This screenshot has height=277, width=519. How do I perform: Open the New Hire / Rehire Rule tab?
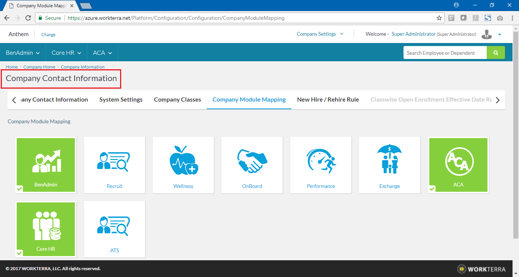tap(328, 100)
